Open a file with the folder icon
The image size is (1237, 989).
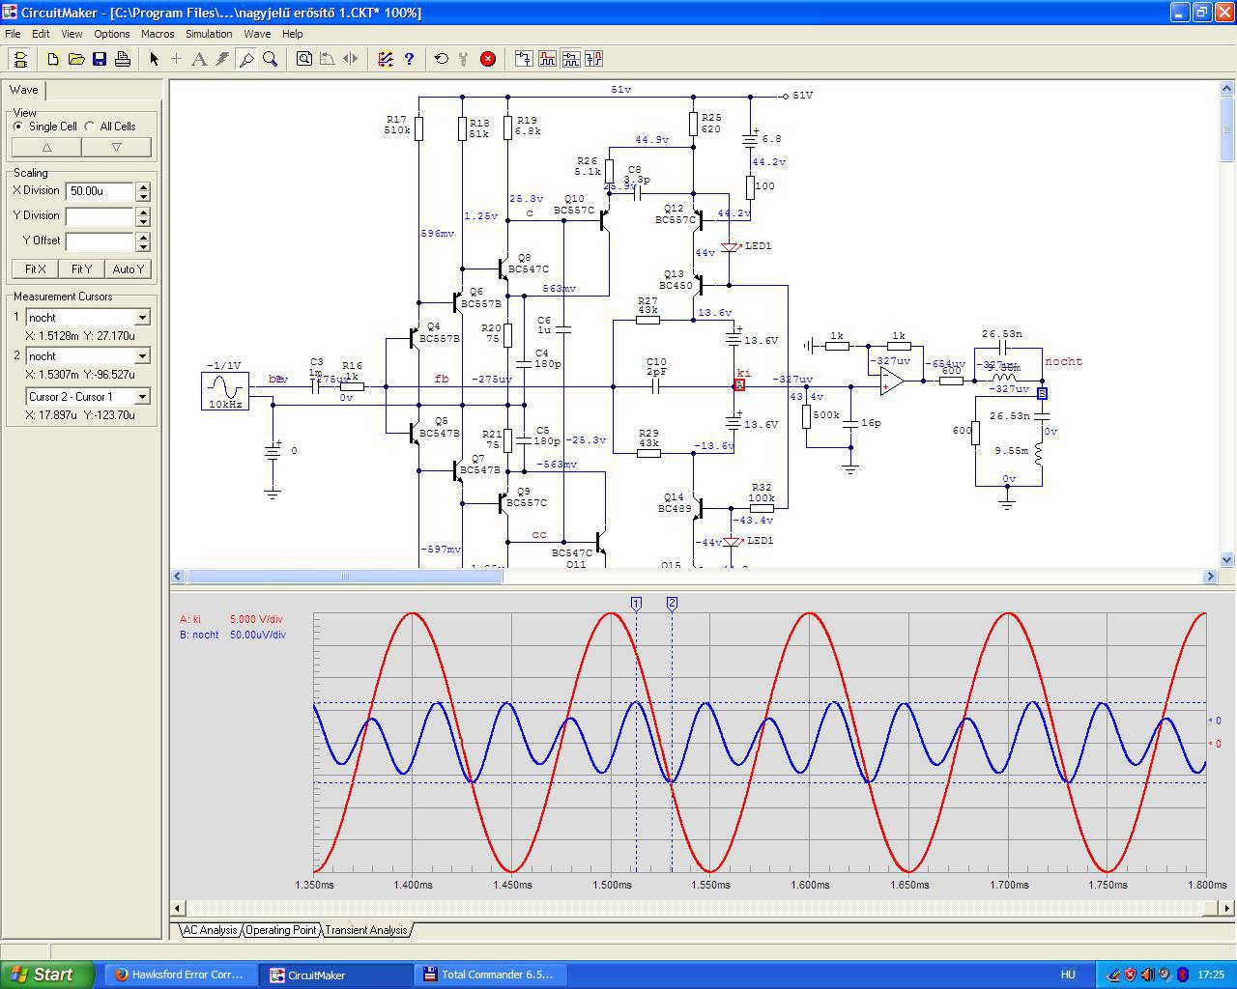tap(76, 59)
